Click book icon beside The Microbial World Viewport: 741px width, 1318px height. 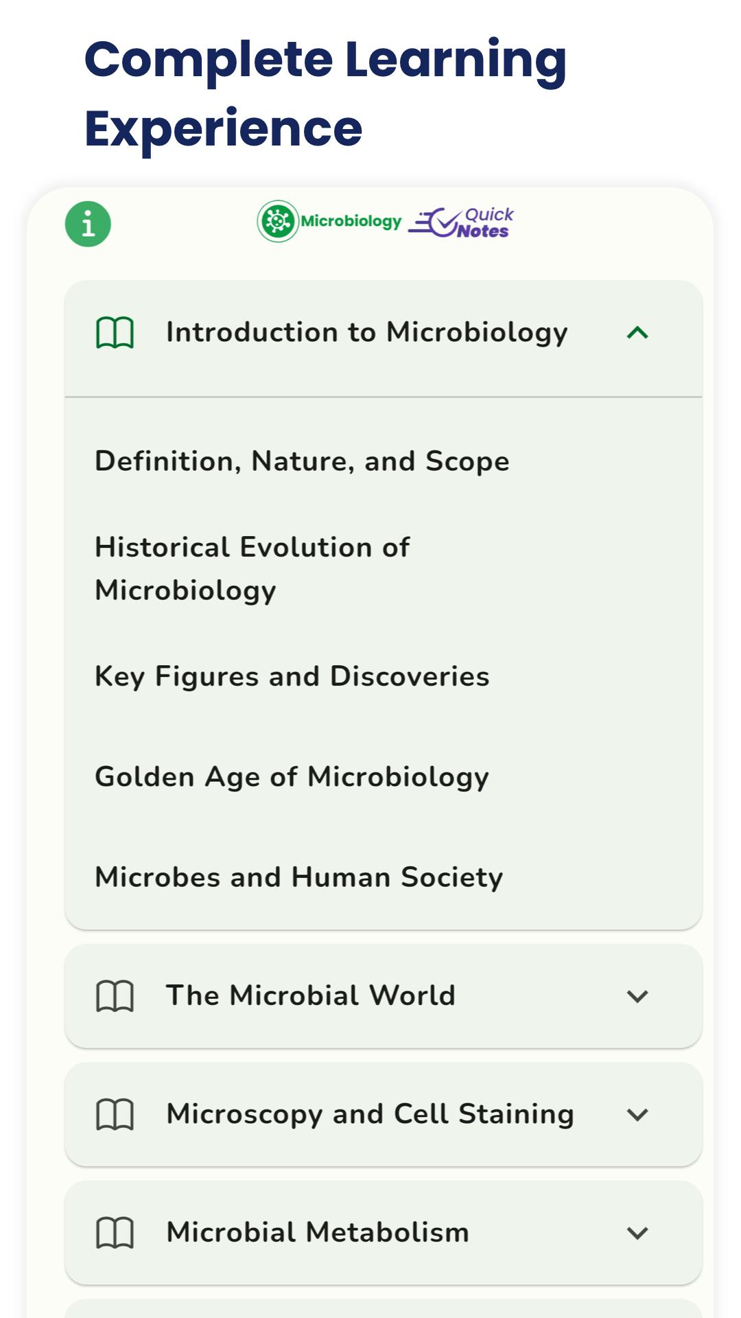115,996
